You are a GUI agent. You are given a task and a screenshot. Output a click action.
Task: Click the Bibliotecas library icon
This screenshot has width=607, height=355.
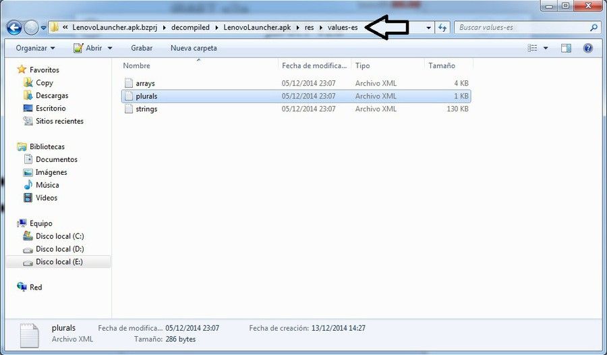click(22, 146)
